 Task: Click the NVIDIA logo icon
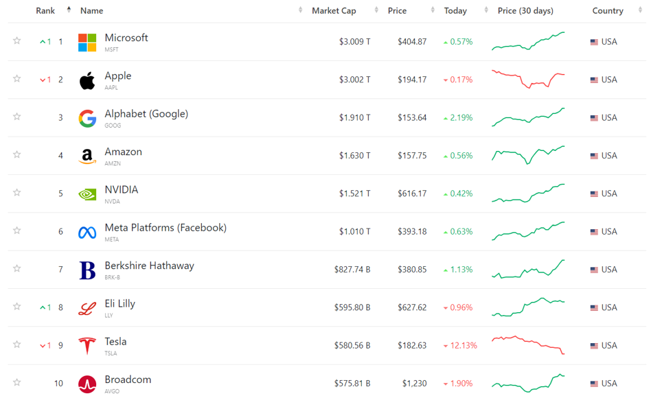87,194
